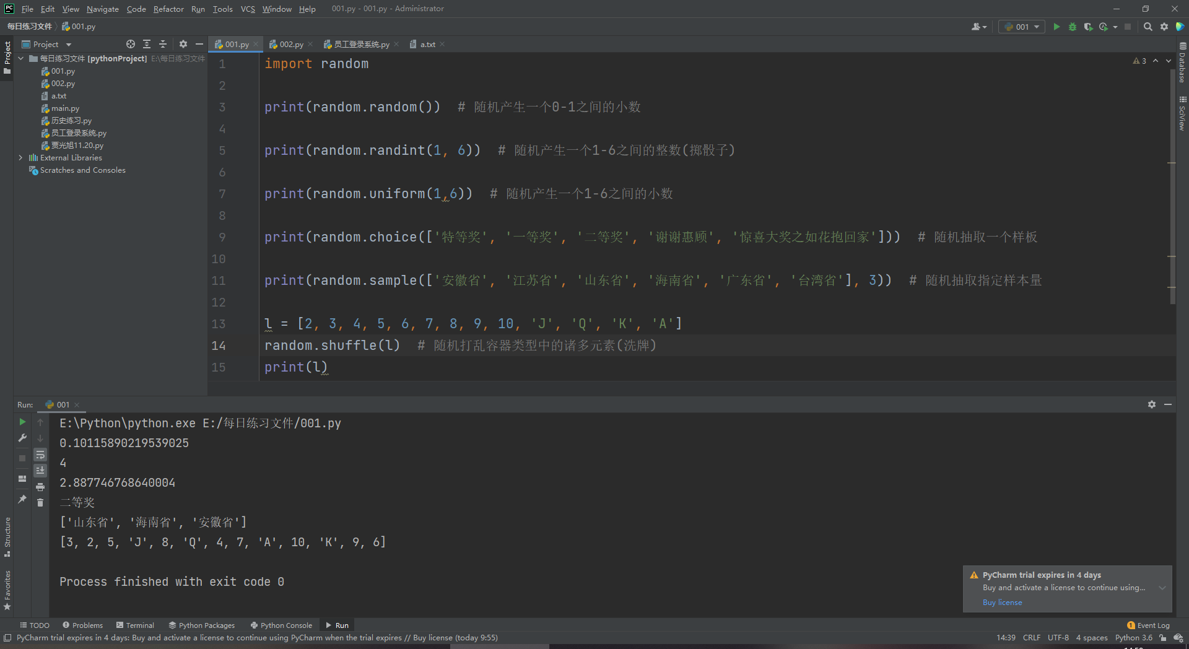Toggle pin tab in the Run panel
This screenshot has height=649, width=1189.
(x=22, y=499)
